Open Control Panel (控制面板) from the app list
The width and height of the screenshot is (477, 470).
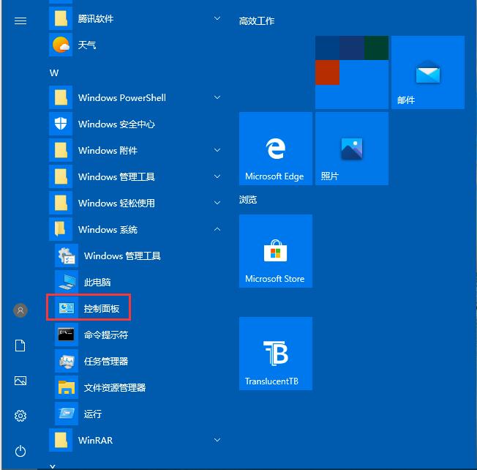(x=100, y=308)
